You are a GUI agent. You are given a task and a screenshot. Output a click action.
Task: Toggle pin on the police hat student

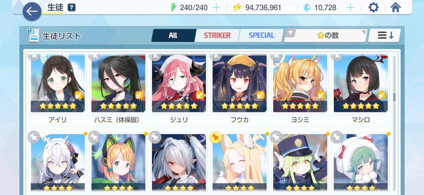tap(276, 137)
